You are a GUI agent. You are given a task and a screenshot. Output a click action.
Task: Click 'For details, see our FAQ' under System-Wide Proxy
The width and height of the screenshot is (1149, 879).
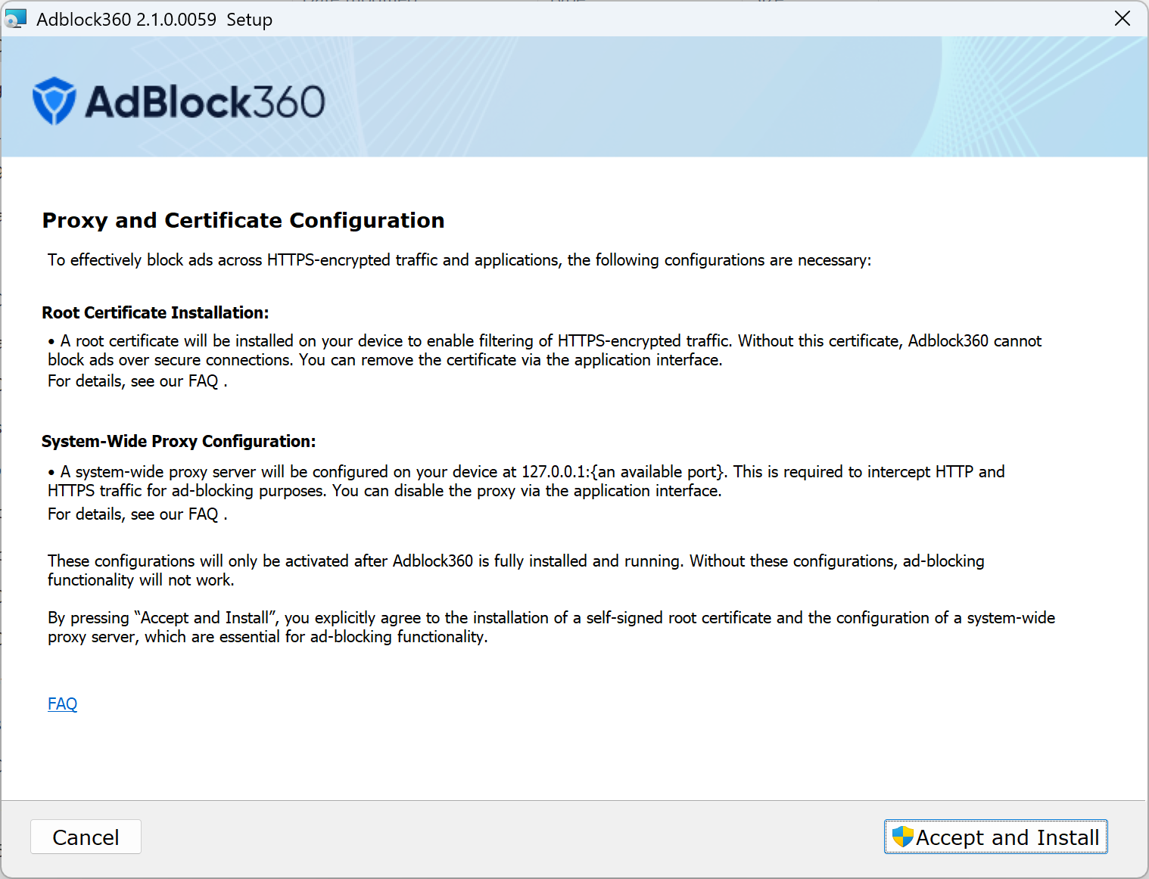(x=137, y=514)
